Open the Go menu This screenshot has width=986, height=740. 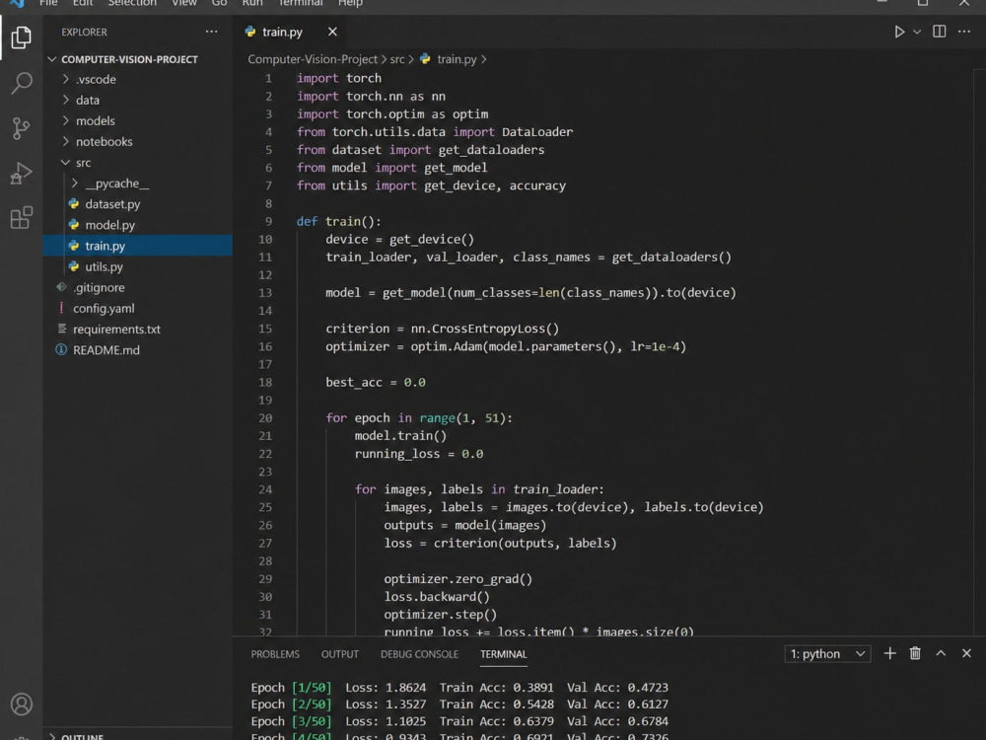pyautogui.click(x=219, y=3)
